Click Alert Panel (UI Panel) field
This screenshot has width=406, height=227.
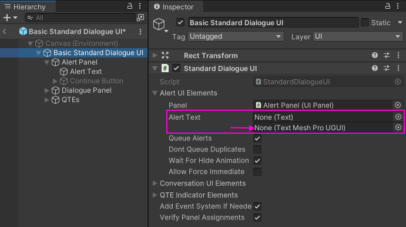click(x=323, y=105)
